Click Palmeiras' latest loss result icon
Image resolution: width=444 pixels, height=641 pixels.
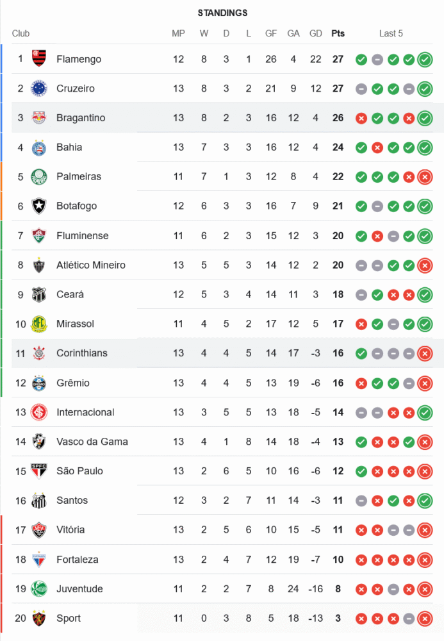424,177
